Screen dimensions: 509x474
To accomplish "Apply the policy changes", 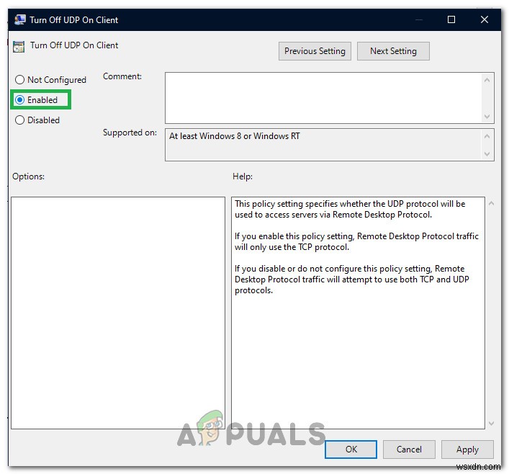I will (x=467, y=450).
